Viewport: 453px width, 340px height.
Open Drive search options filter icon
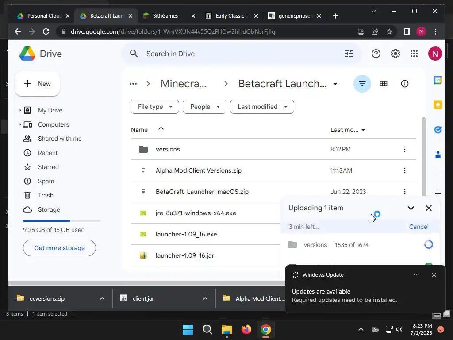coord(349,54)
